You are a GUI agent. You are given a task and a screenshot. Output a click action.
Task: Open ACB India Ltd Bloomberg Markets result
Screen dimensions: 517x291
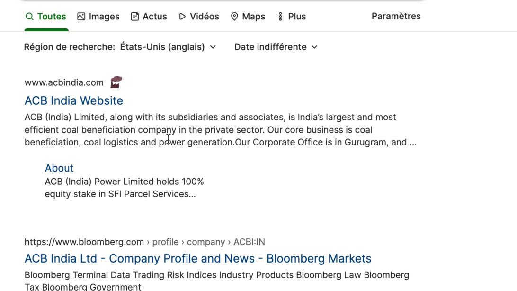[x=198, y=258]
